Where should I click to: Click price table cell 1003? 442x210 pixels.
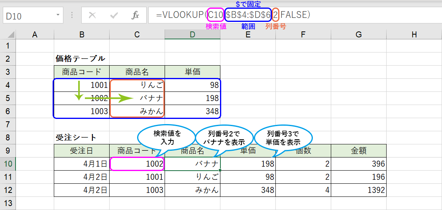tap(82, 112)
